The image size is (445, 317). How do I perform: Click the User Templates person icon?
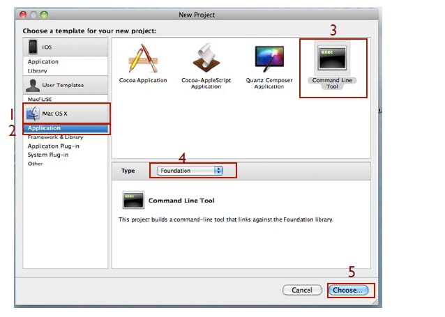pos(33,85)
